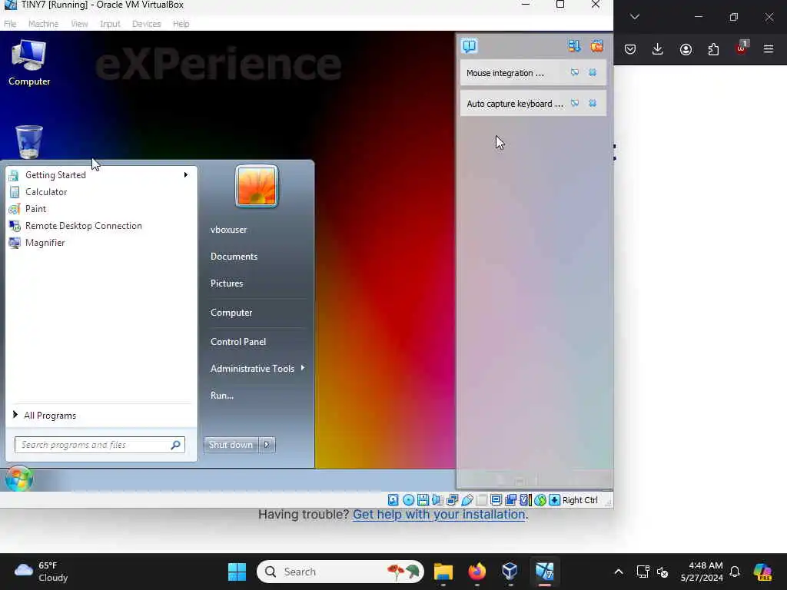Open the VirtualBox Machine menu
787x590 pixels.
[43, 24]
